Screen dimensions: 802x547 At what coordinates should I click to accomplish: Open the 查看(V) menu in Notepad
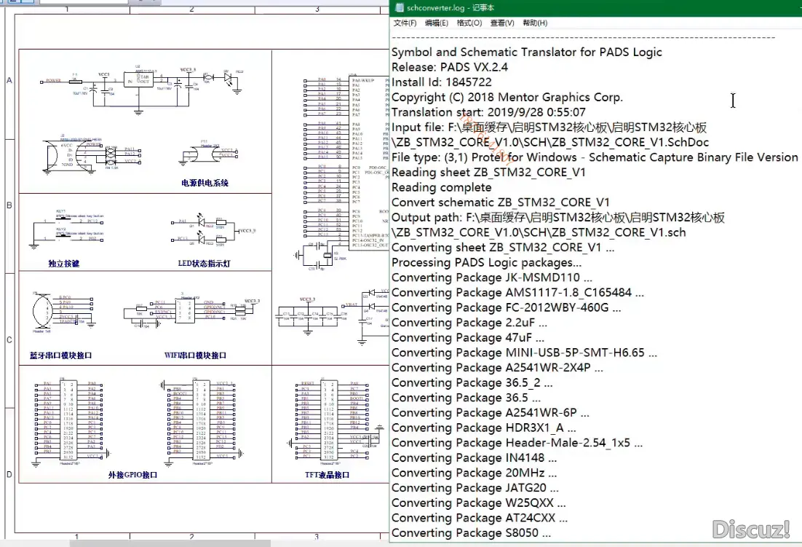501,23
